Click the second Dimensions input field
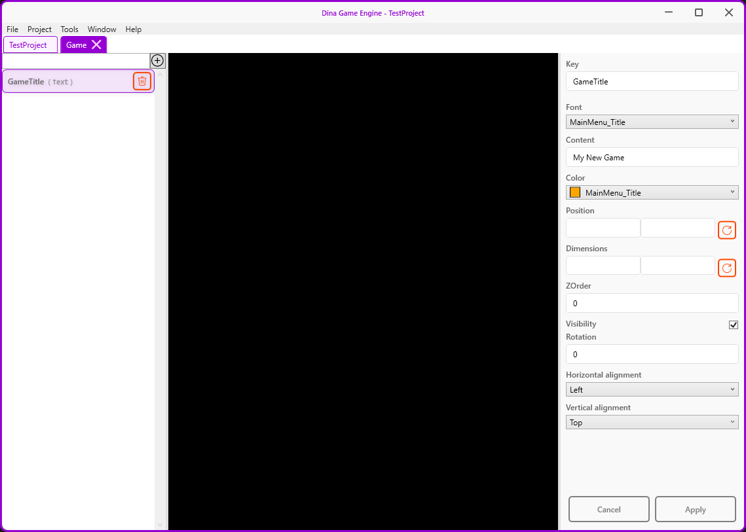746x532 pixels. coord(677,265)
